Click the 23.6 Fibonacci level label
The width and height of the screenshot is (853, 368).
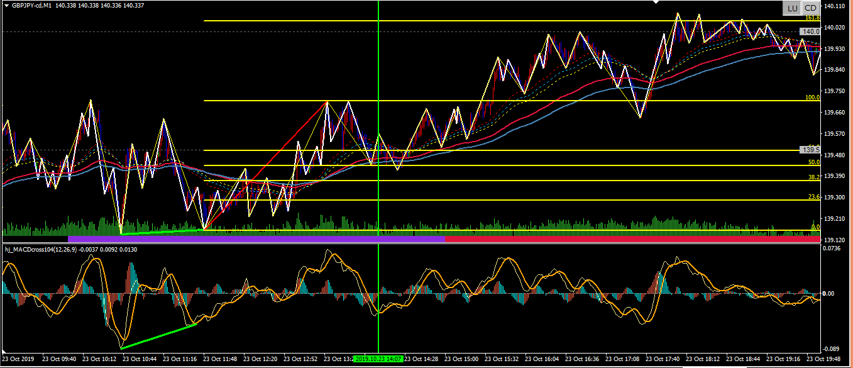pyautogui.click(x=814, y=197)
